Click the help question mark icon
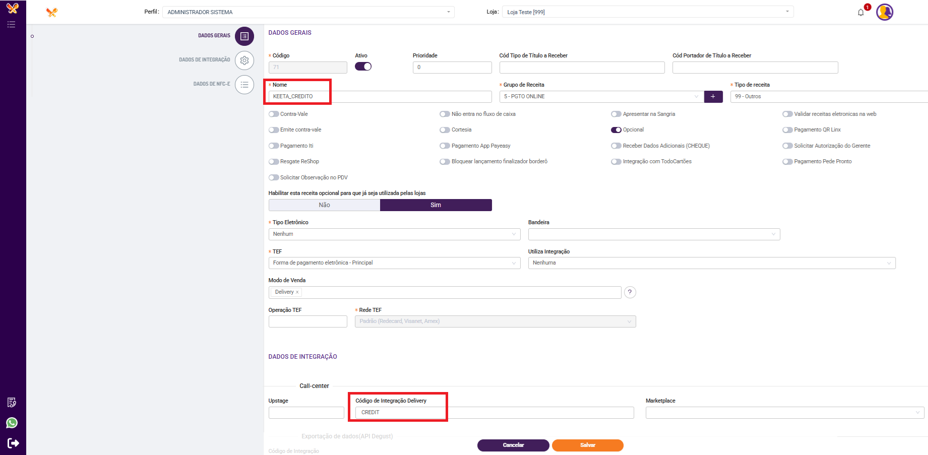Screen dimensions: 928x455 pos(630,292)
